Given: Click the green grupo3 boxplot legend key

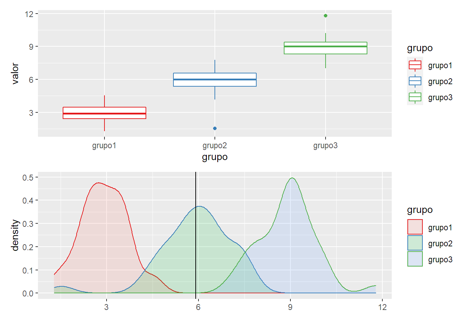Looking at the screenshot, I should pyautogui.click(x=415, y=97).
